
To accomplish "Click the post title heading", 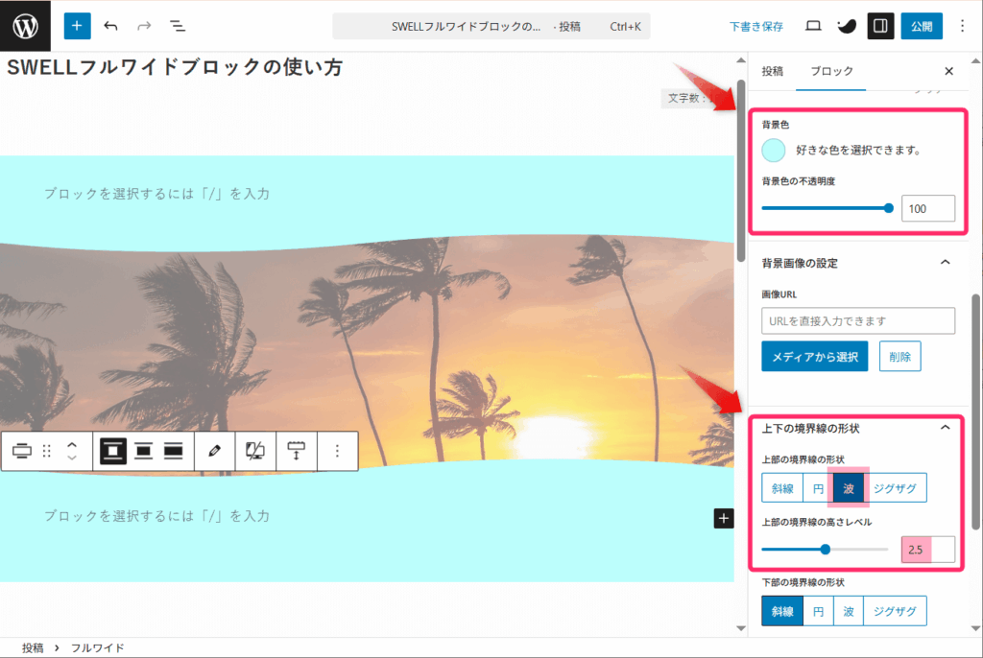I will (x=175, y=67).
